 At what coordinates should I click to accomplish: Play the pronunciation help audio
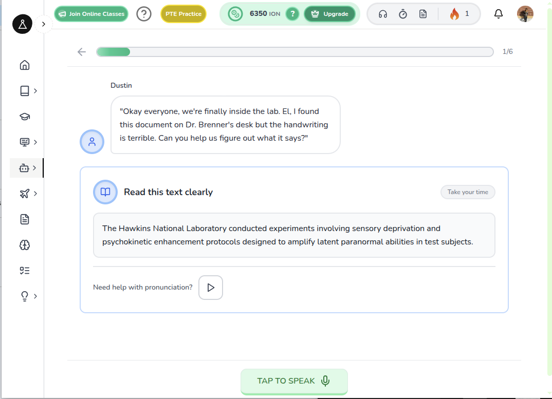[210, 288]
